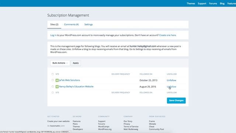Open footer Features link under Do More
The height and width of the screenshot is (133, 236).
pyautogui.click(x=77, y=121)
